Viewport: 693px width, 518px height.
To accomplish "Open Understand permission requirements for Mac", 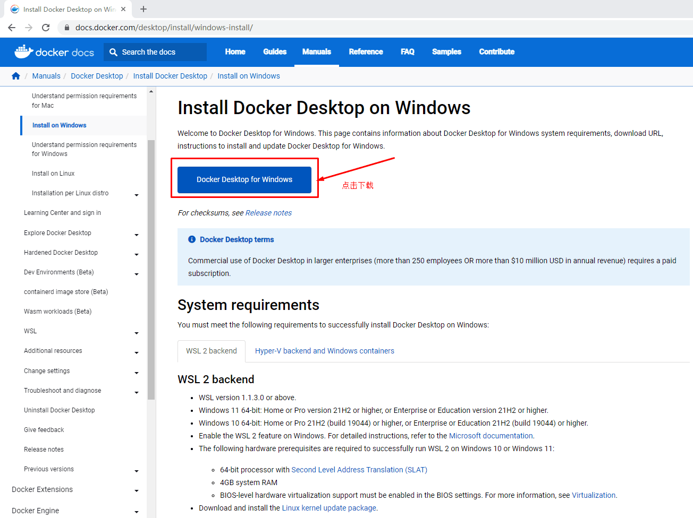I will [x=84, y=101].
